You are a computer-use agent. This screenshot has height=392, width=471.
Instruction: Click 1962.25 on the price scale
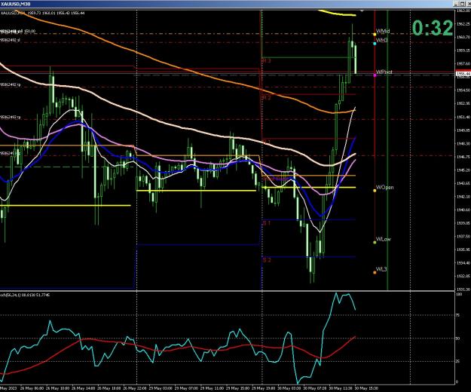click(463, 24)
